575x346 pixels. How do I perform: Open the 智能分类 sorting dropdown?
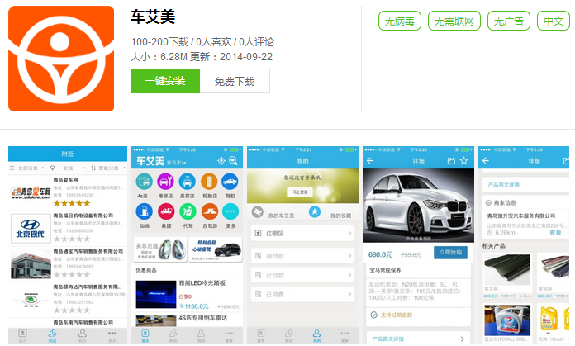click(x=108, y=168)
